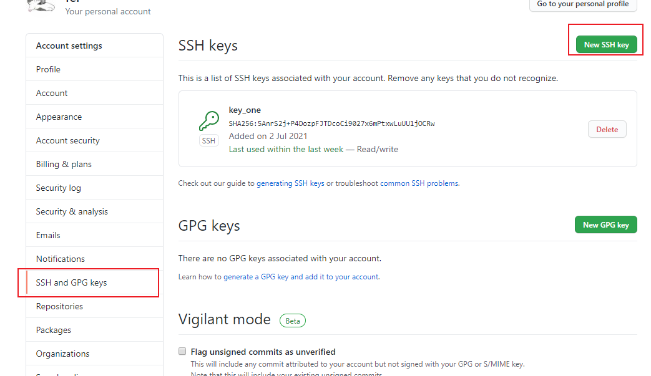Go to your personal profile
This screenshot has width=651, height=376.
coord(582,4)
